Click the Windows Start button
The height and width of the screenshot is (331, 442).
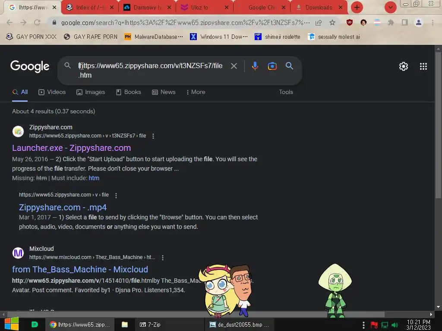[x=12, y=324]
